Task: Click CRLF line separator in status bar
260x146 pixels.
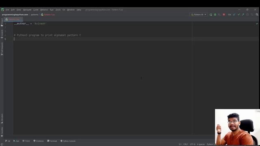Action: click(x=186, y=144)
